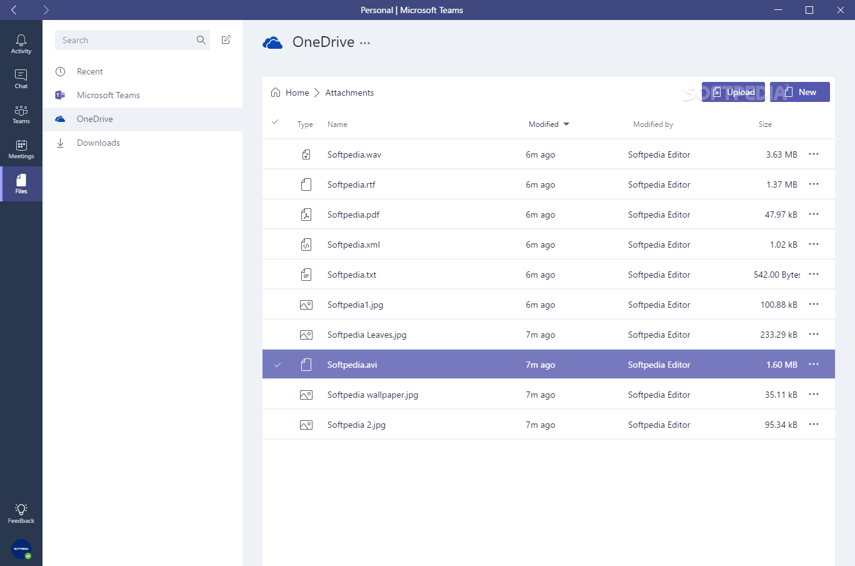The width and height of the screenshot is (855, 566).
Task: Click the Softpedia.xml code file icon
Action: point(306,245)
